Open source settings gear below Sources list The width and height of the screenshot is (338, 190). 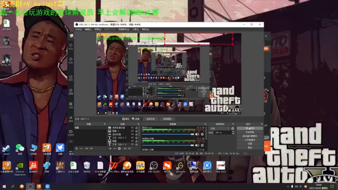point(120,149)
